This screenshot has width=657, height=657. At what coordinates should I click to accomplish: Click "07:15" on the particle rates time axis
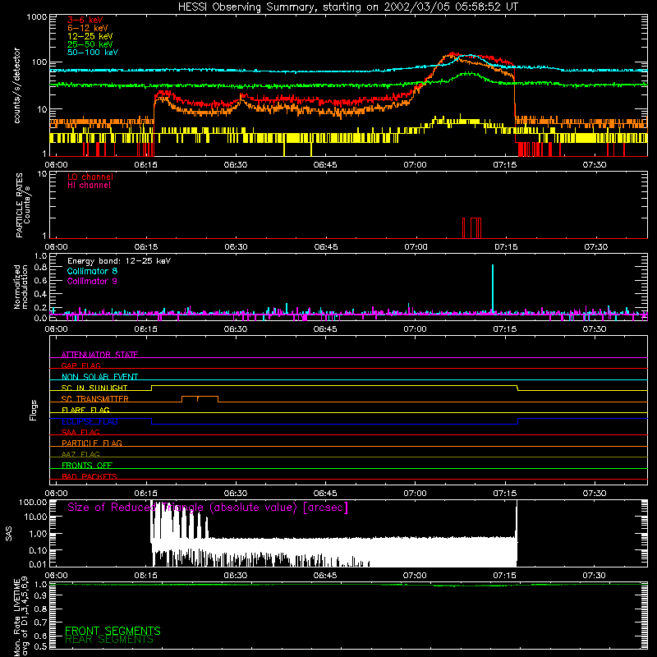[x=506, y=247]
